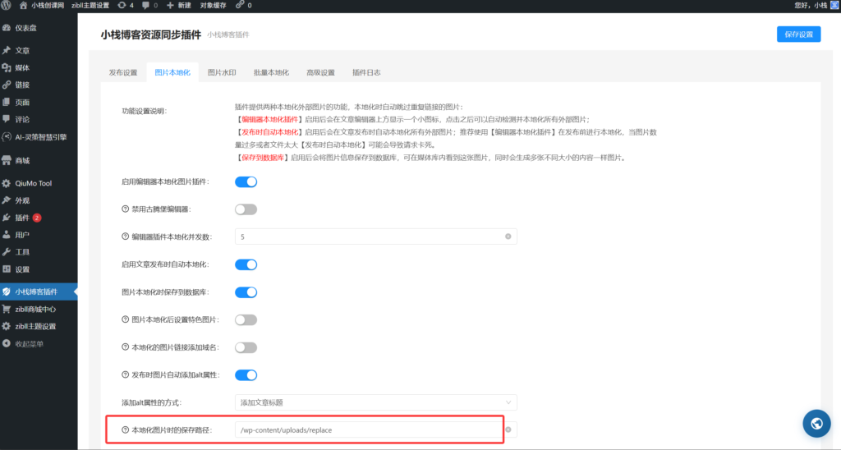Toggle 启用文章发布时自动本地化 switch
The height and width of the screenshot is (450, 841).
click(246, 264)
